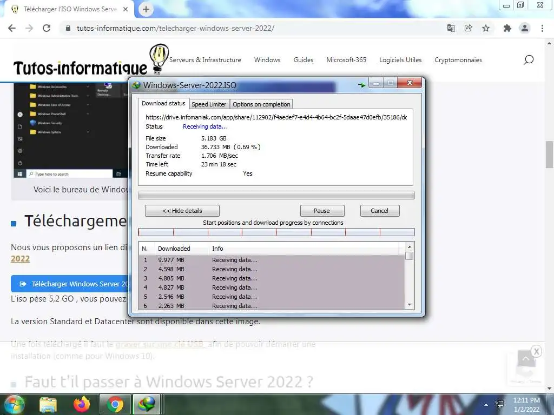
Task: Open the Chrome three-dot menu
Action: 542,28
